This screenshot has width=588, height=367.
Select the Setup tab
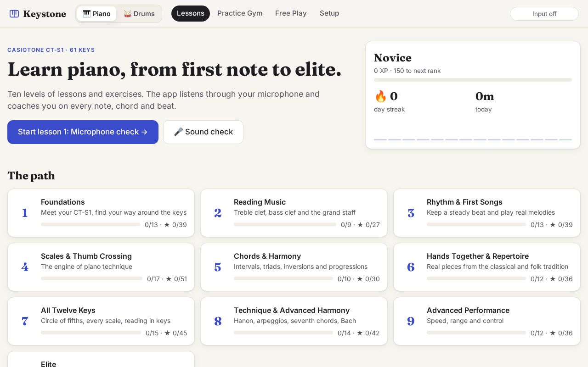(x=329, y=13)
